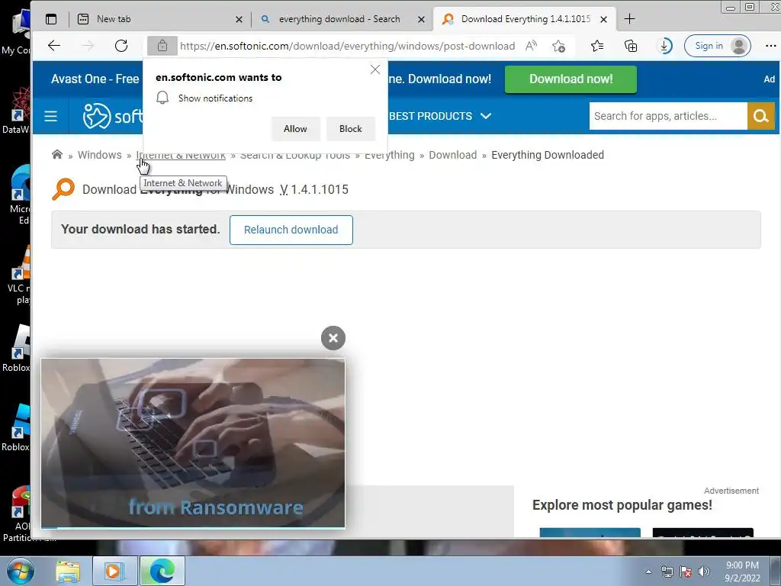
Task: Open File Explorer from taskbar
Action: (x=68, y=572)
